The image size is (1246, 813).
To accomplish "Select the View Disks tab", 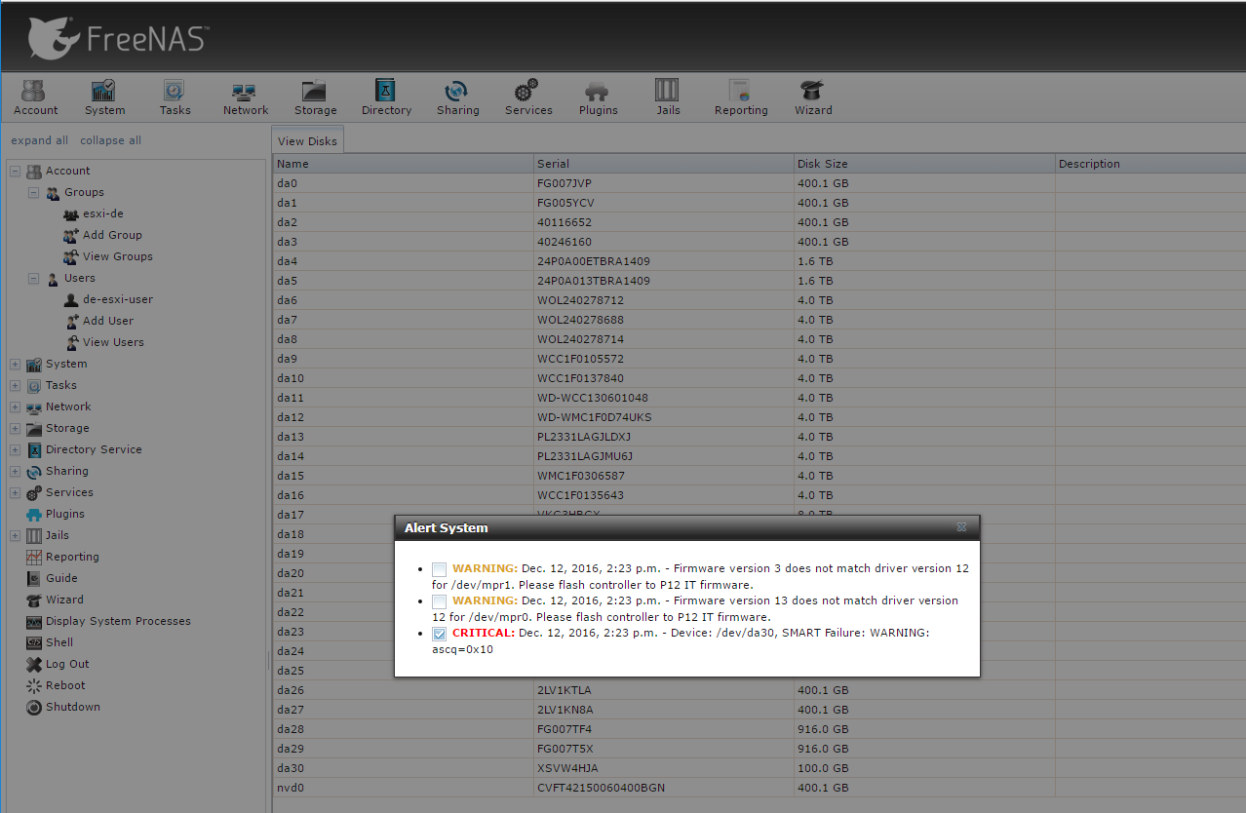I will [307, 141].
